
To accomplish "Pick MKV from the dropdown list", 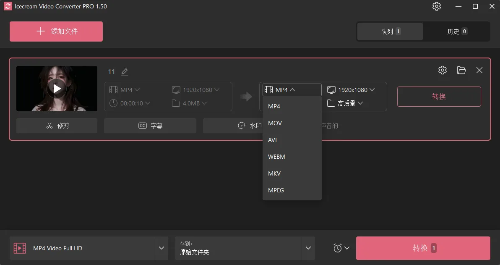I will pyautogui.click(x=292, y=174).
